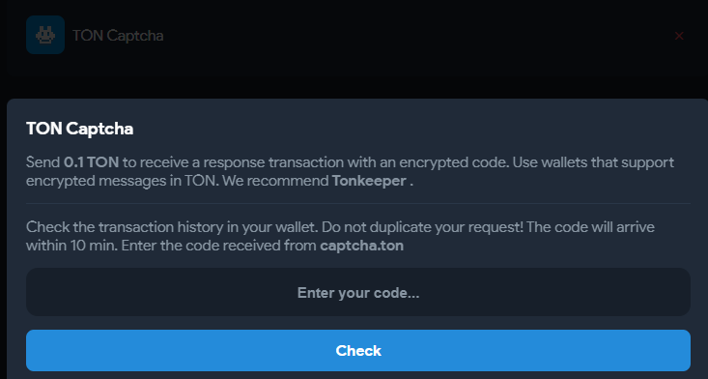
Task: Click the bold captcha.ton sender name
Action: (361, 246)
